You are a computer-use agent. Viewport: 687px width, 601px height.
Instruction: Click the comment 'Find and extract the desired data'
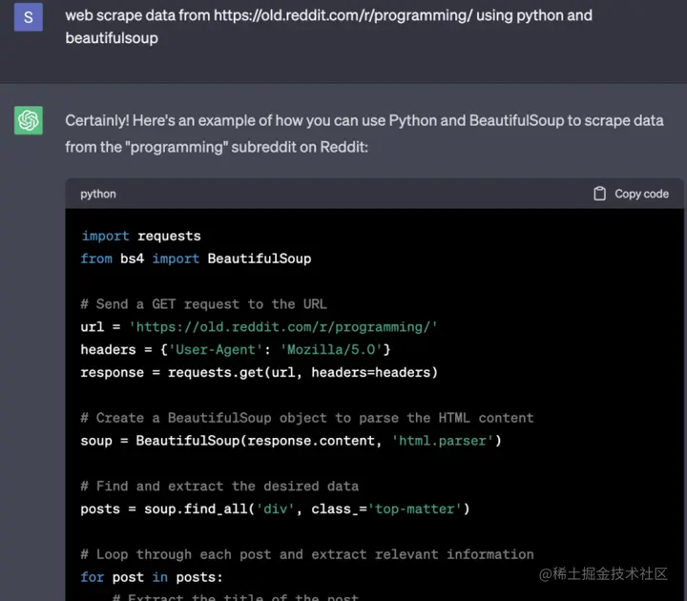click(219, 487)
